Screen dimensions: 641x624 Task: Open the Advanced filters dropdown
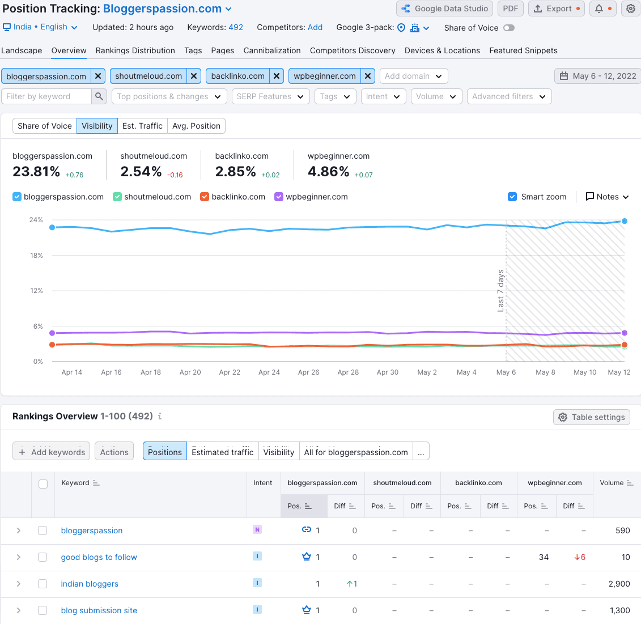pos(509,96)
